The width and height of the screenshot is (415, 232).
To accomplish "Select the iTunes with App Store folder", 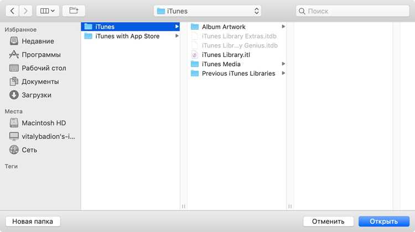I will click(x=130, y=36).
